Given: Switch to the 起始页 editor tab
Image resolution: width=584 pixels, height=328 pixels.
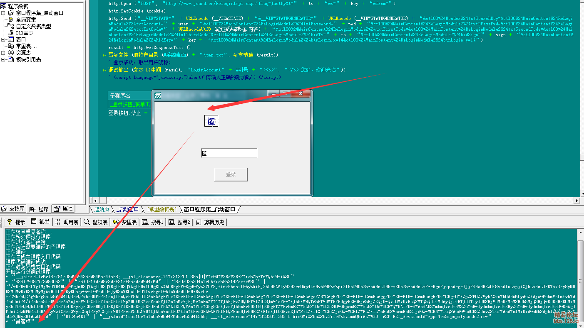Looking at the screenshot, I should (102, 209).
